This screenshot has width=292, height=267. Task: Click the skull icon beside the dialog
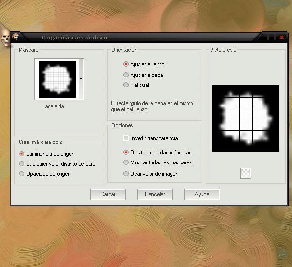(x=5, y=38)
